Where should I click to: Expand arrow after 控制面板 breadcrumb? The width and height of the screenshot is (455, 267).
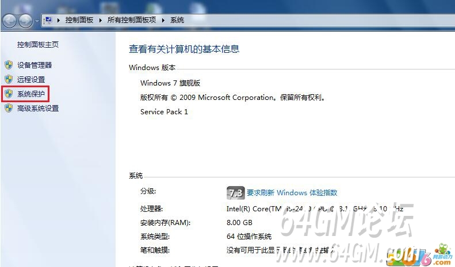click(101, 20)
